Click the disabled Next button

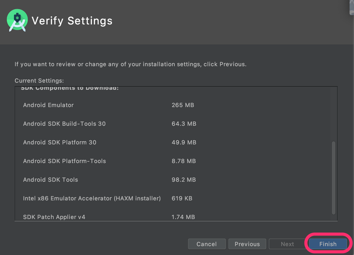287,244
